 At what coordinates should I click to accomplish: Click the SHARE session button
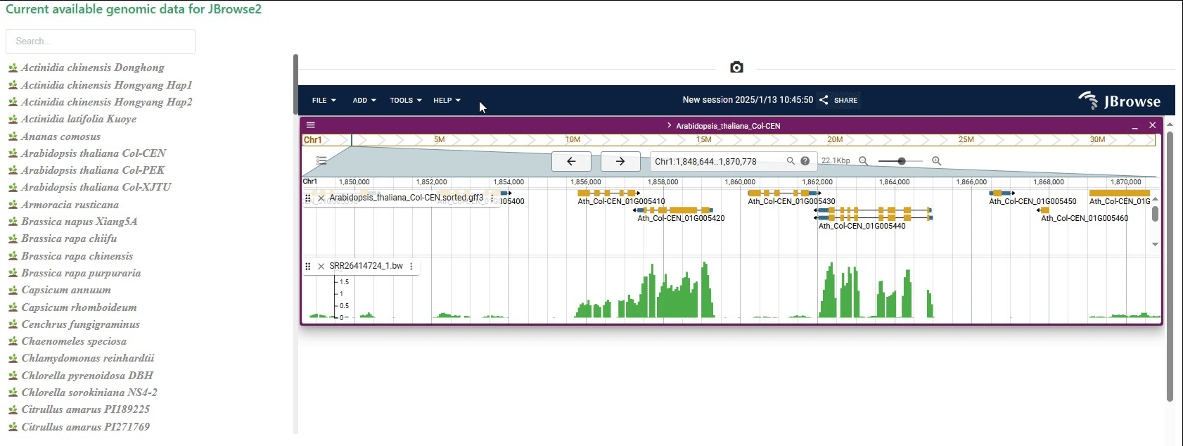pyautogui.click(x=838, y=101)
